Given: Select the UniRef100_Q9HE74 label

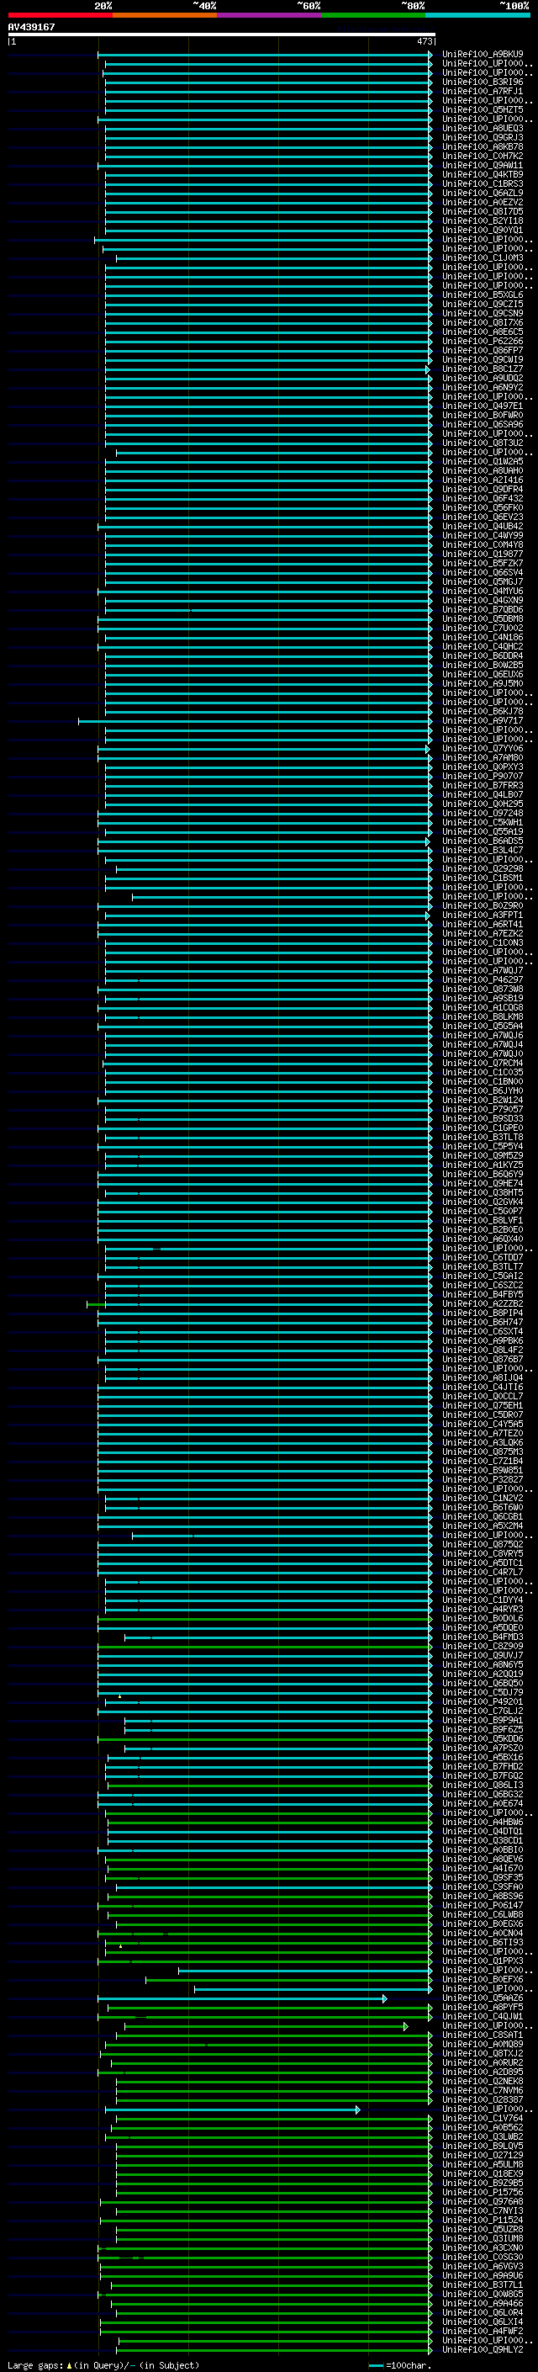Looking at the screenshot, I should [x=483, y=1183].
